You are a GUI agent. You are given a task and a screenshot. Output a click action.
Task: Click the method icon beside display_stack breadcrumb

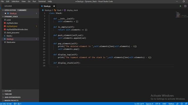[x=65, y=10]
